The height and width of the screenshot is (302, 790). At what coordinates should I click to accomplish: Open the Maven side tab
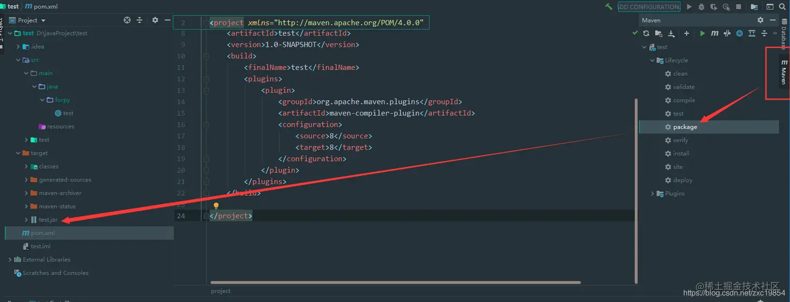[x=784, y=72]
